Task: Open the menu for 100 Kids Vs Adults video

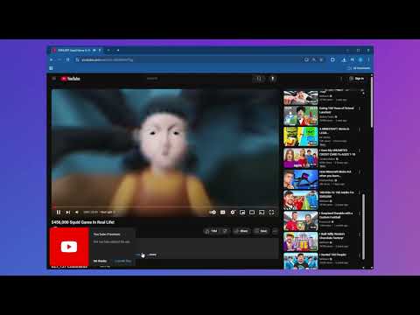Action: coord(360,192)
